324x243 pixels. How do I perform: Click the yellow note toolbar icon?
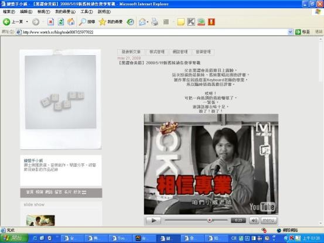point(181,22)
